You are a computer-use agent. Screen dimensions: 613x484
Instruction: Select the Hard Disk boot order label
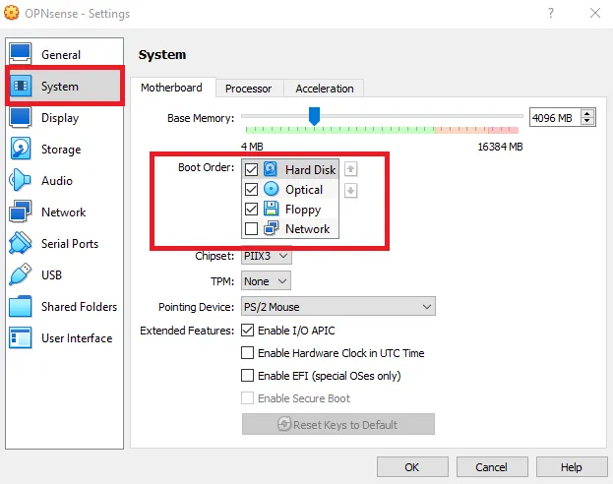point(310,169)
